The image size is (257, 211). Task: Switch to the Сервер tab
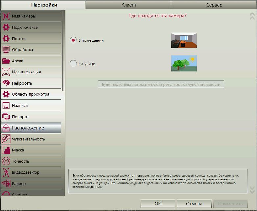214,5
